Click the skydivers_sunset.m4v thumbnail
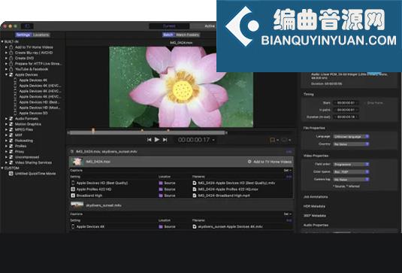The height and width of the screenshot is (273, 402). (77, 205)
